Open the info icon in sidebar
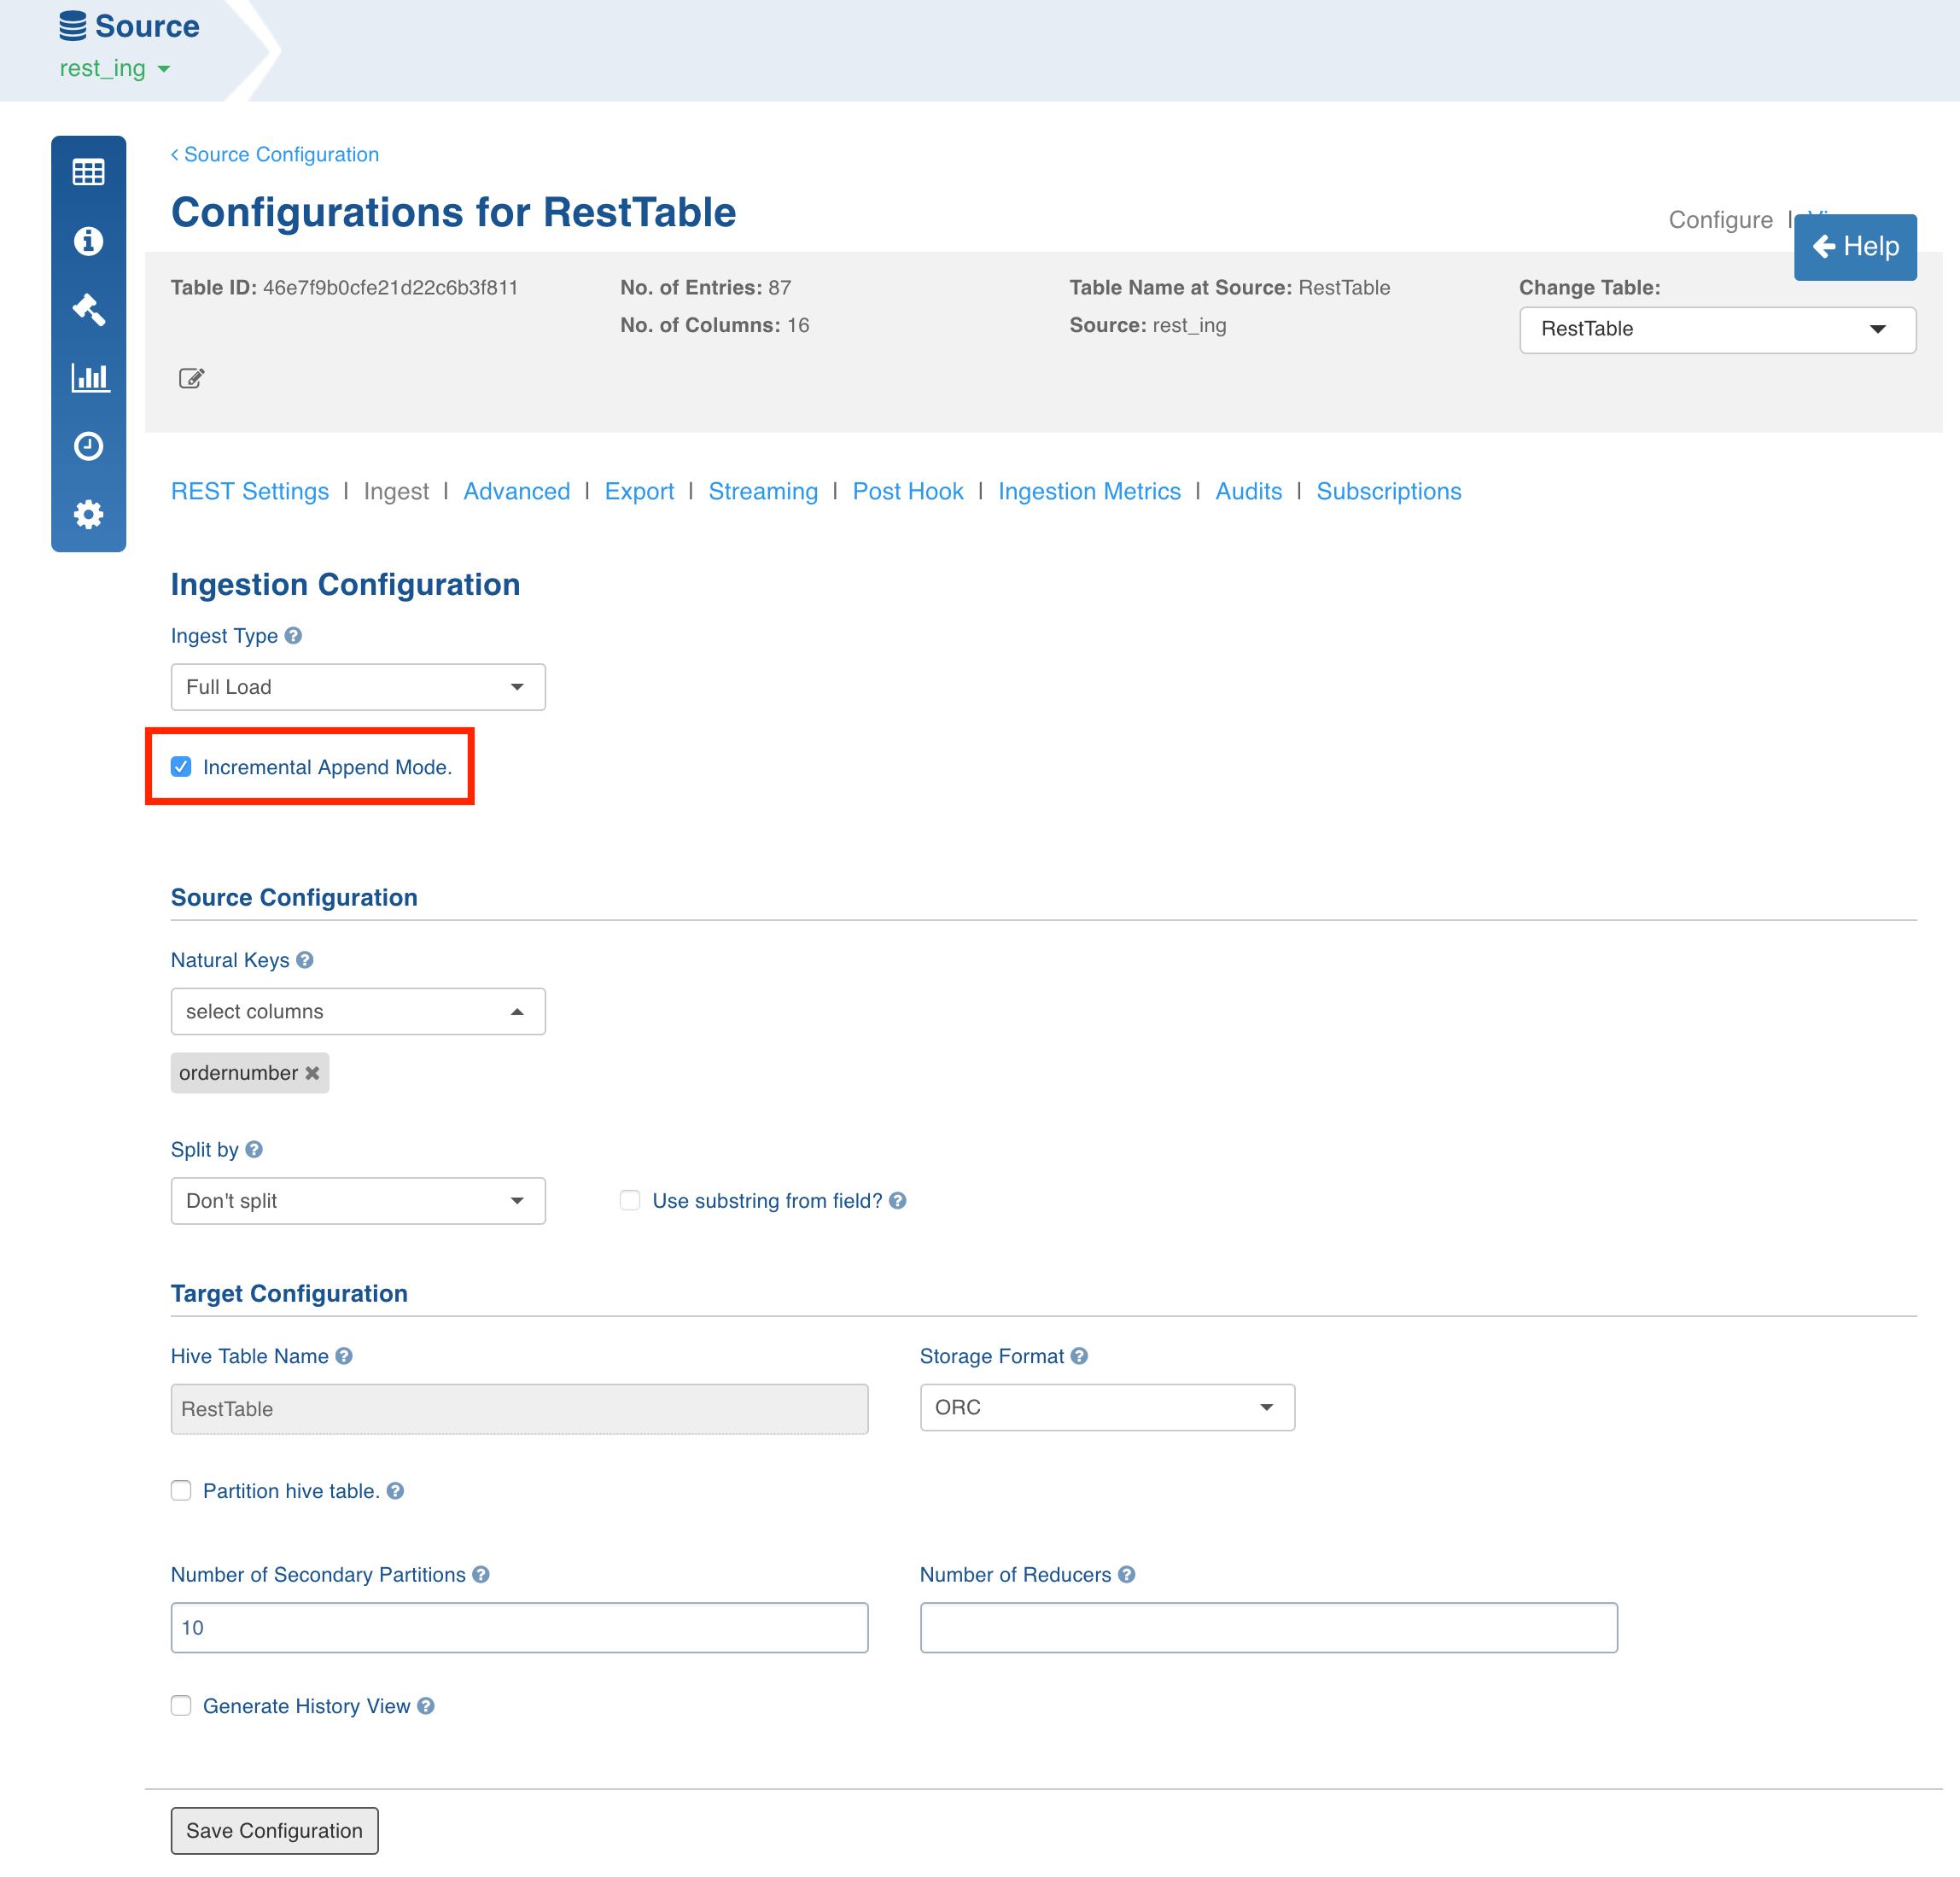Viewport: 1960px width, 1877px height. pyautogui.click(x=88, y=241)
